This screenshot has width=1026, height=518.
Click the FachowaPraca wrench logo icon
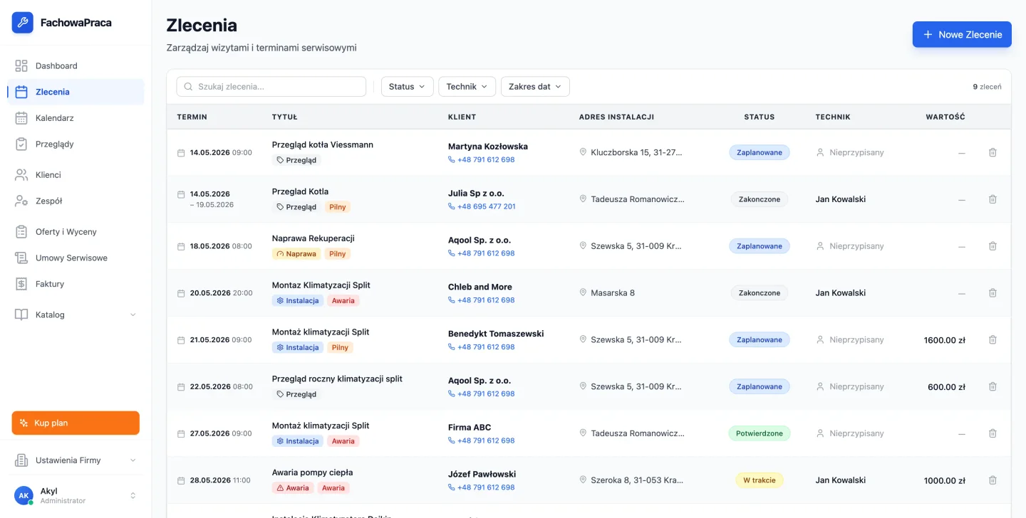click(22, 23)
